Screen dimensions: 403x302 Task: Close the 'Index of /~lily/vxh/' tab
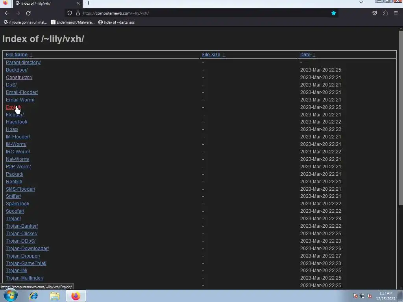(x=78, y=3)
